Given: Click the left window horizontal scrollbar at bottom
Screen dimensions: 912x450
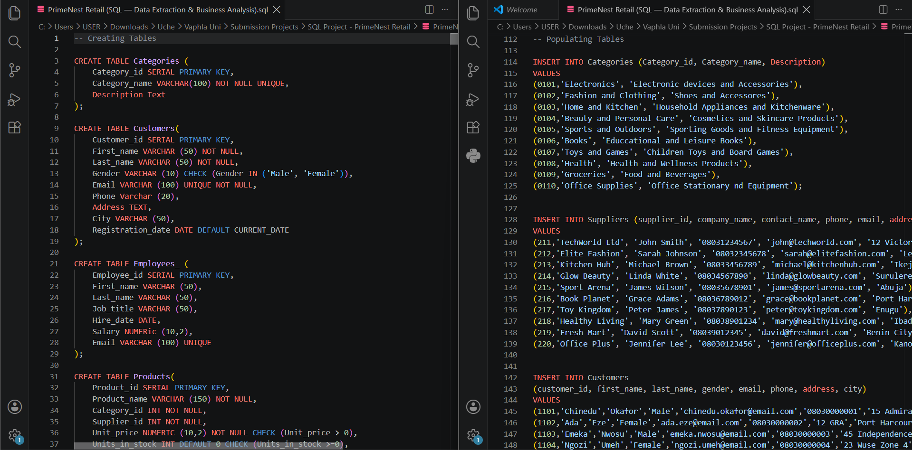Looking at the screenshot, I should tap(209, 446).
